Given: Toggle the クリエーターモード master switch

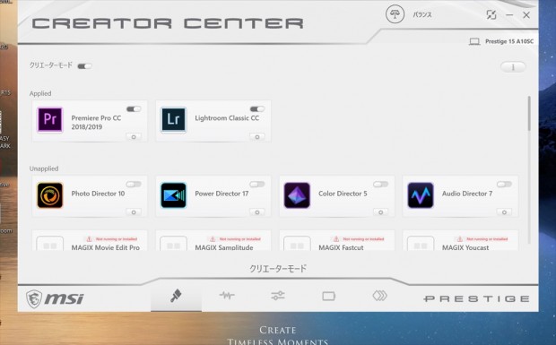Looking at the screenshot, I should pyautogui.click(x=84, y=66).
